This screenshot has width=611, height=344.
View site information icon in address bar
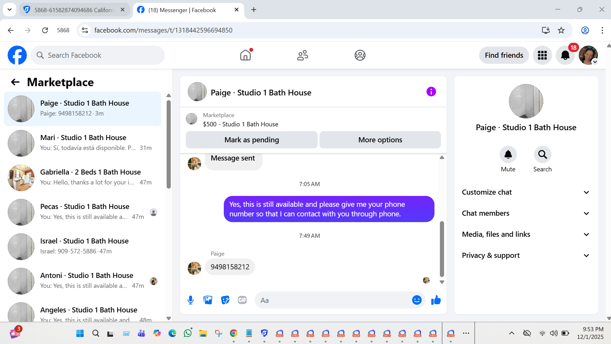(x=85, y=30)
